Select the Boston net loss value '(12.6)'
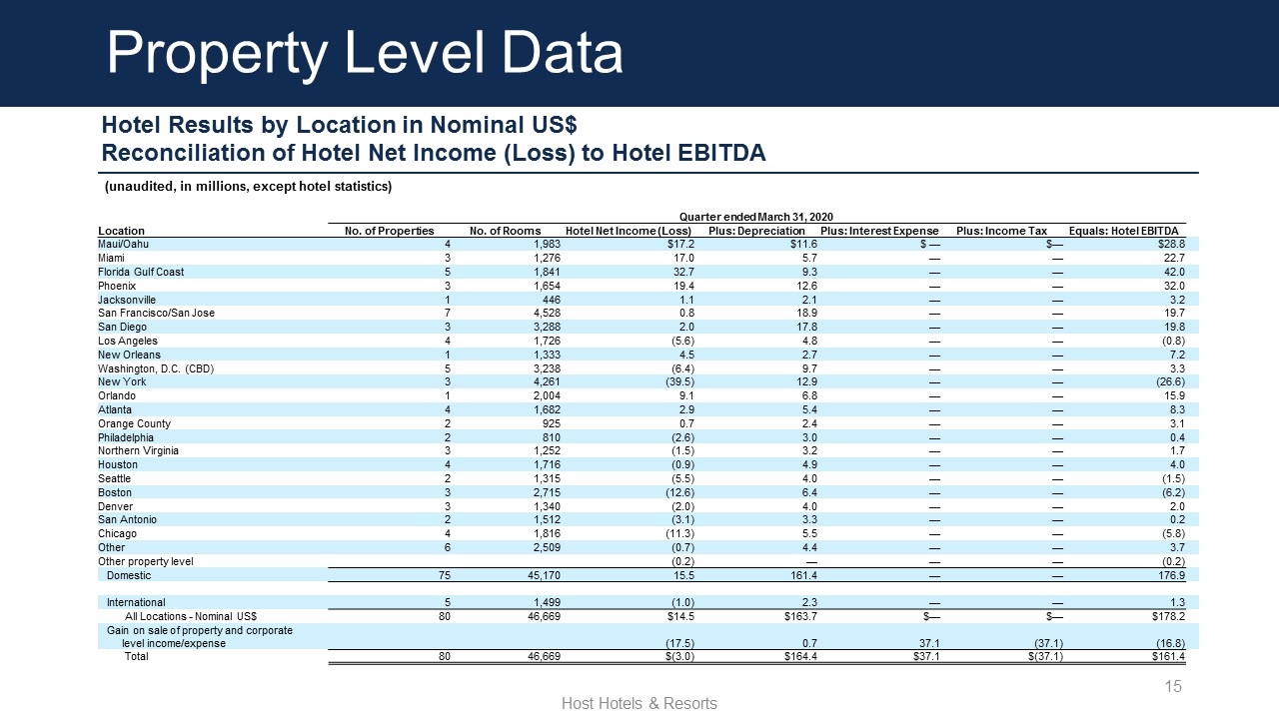This screenshot has height=719, width=1279. click(x=678, y=492)
